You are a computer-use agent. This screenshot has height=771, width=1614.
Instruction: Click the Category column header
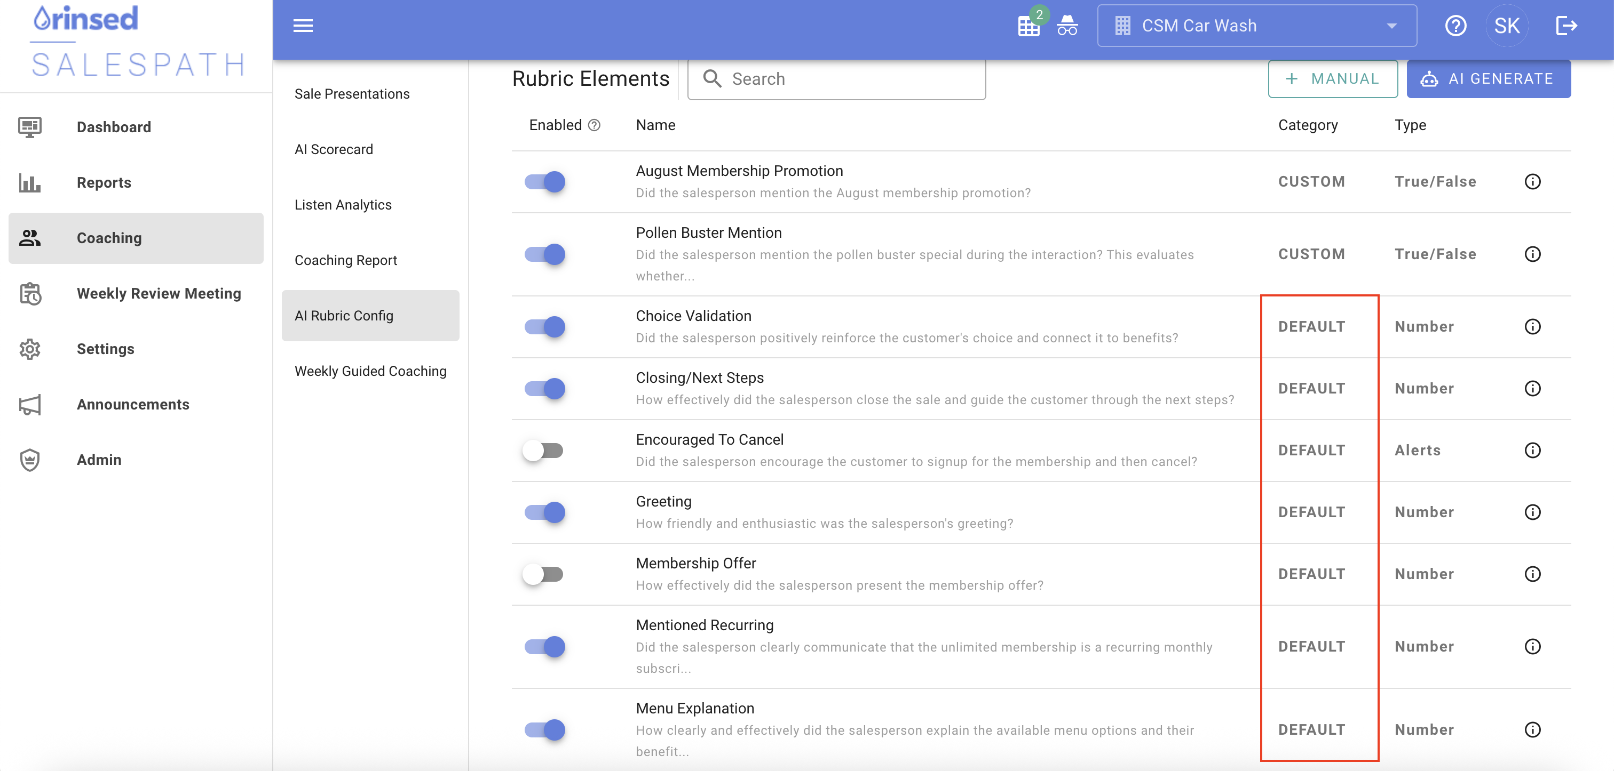click(1308, 125)
